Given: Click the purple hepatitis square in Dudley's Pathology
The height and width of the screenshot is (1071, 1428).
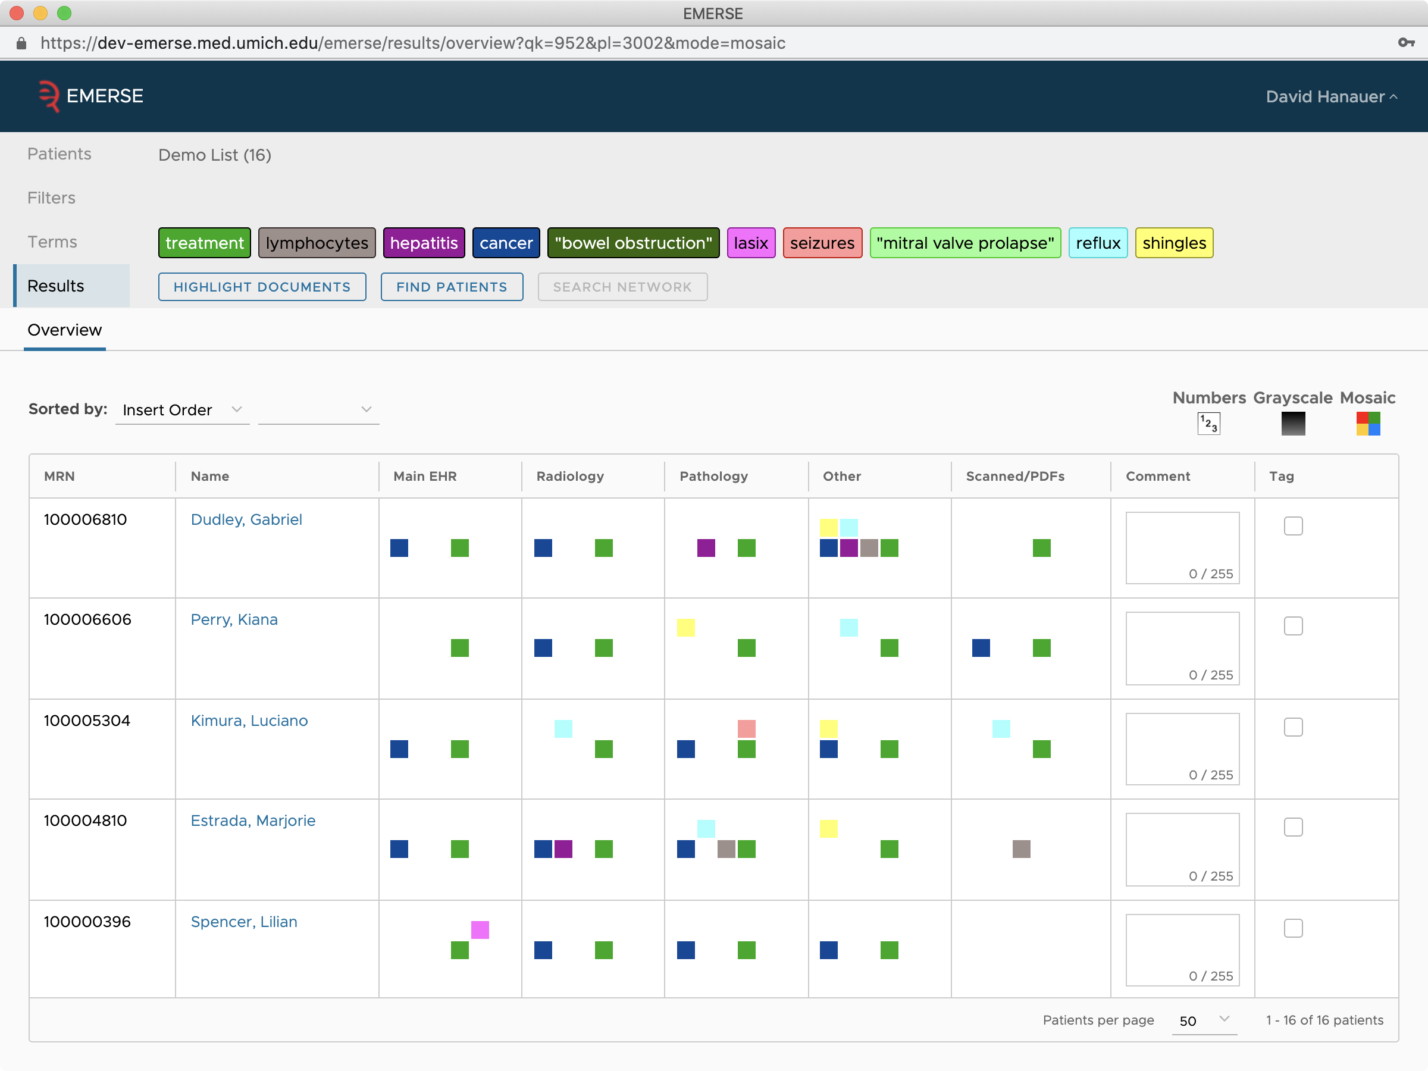Looking at the screenshot, I should coord(706,548).
